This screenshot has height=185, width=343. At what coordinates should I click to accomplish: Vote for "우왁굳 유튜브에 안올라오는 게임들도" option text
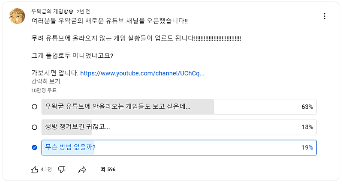[x=118, y=107]
